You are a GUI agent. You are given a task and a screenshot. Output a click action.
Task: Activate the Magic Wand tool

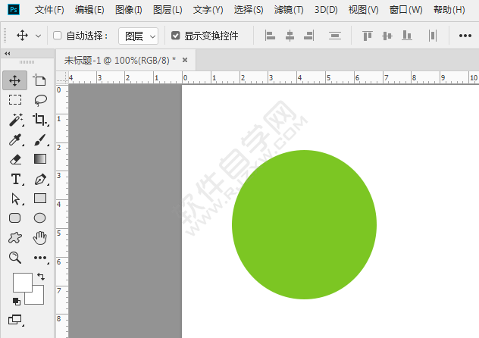click(16, 120)
